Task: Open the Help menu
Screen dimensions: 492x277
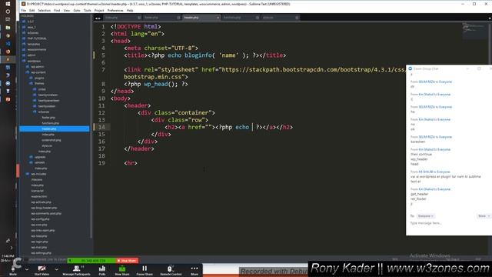Action: (x=130, y=10)
